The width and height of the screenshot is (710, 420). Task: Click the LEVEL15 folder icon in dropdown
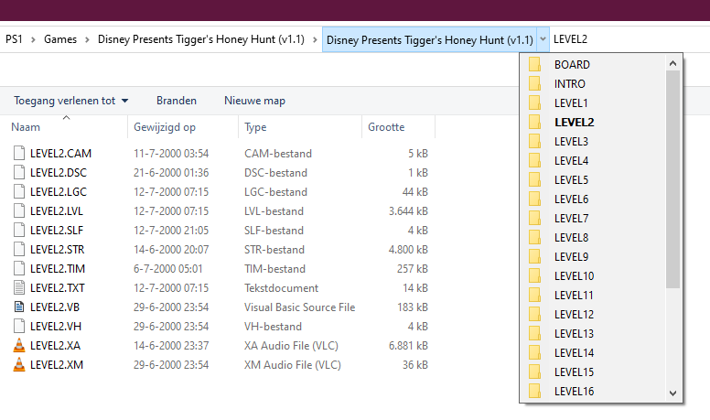coord(534,372)
